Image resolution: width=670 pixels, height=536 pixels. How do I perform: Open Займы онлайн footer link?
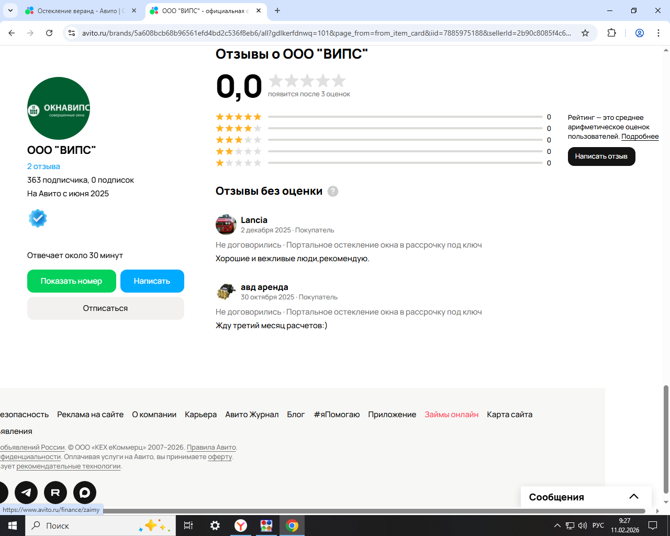click(x=452, y=415)
